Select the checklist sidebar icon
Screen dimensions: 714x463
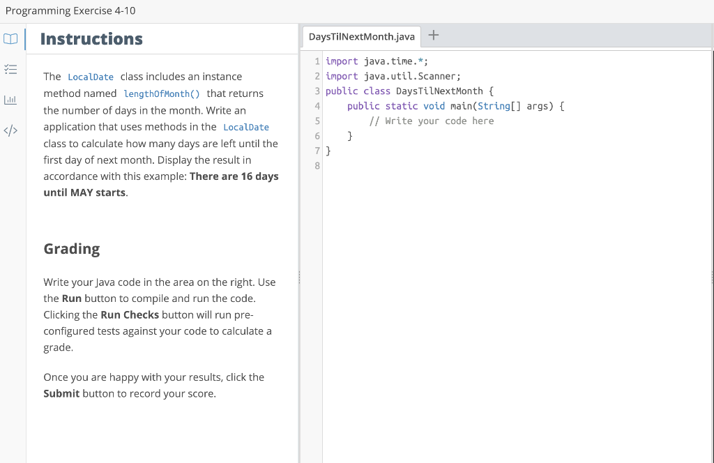pyautogui.click(x=10, y=69)
